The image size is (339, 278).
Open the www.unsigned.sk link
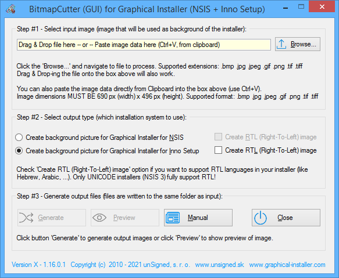[x=219, y=265]
